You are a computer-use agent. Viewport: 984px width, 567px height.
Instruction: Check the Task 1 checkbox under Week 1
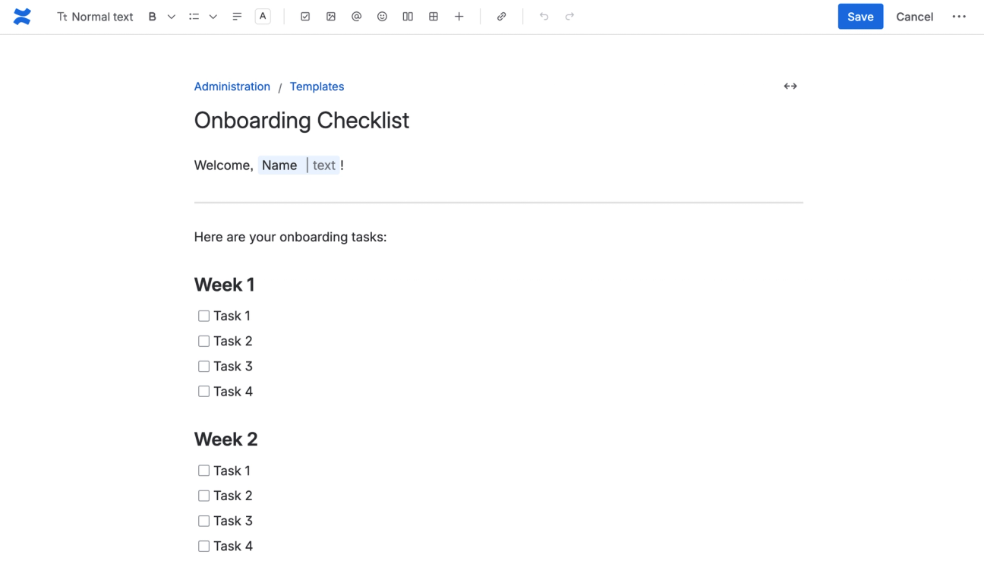[x=203, y=316]
